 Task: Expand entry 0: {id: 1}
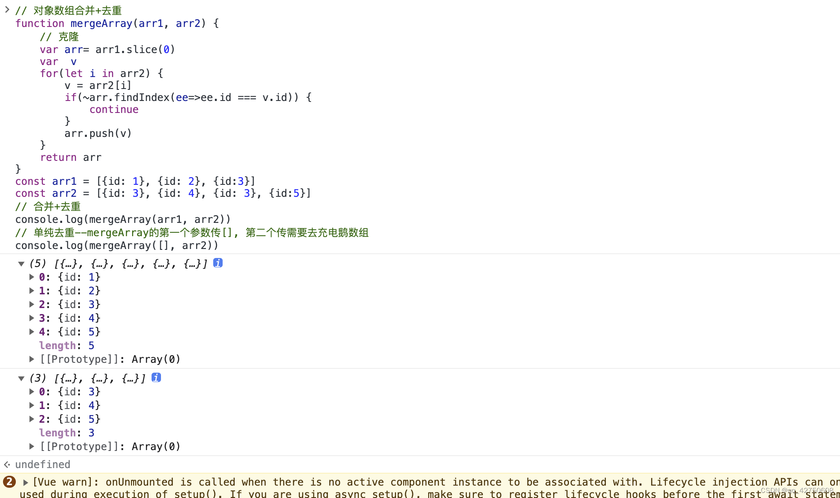tap(32, 277)
